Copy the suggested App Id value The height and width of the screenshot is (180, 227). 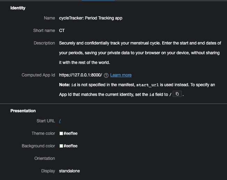tap(177, 94)
